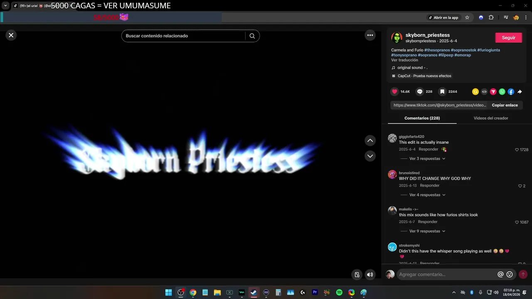The height and width of the screenshot is (299, 532).
Task: Open gigglefarts420's profile avatar
Action: coord(392,138)
